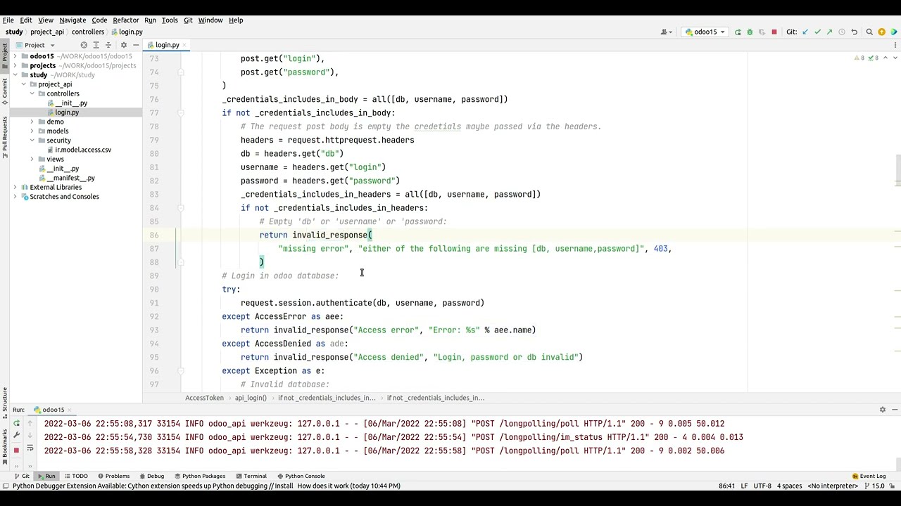The width and height of the screenshot is (901, 506).
Task: Expand External Libraries node
Action: [x=15, y=187]
